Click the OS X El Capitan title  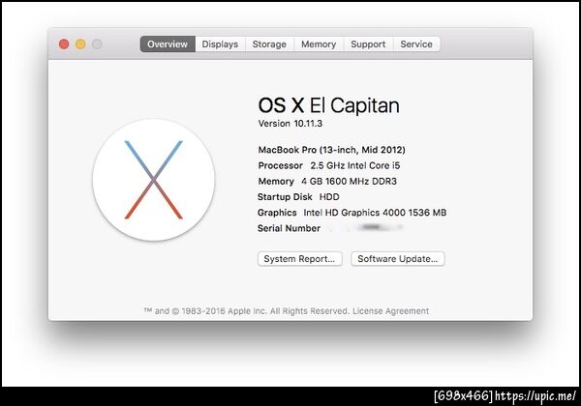coord(328,105)
